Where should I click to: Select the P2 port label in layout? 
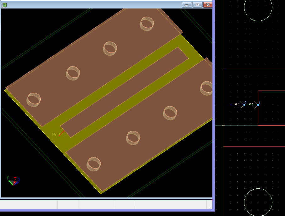tap(237, 104)
